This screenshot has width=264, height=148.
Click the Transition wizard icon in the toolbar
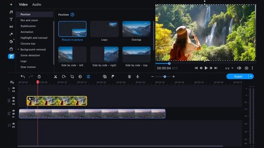[105, 77]
